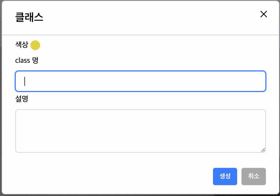Viewport: 280px width, 196px height.
Task: Select the yellow circle next to 색상
Action: point(35,45)
